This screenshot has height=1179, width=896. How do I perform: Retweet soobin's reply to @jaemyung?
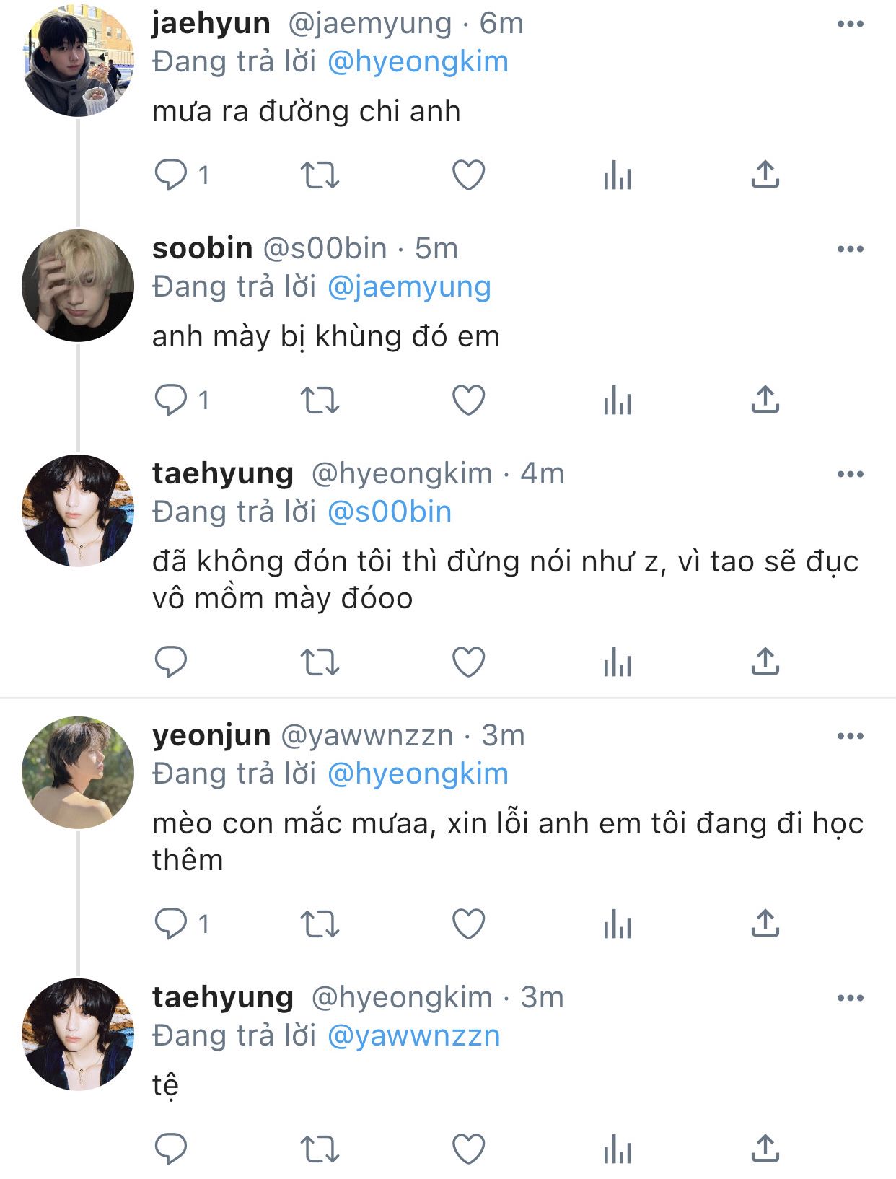pos(320,400)
